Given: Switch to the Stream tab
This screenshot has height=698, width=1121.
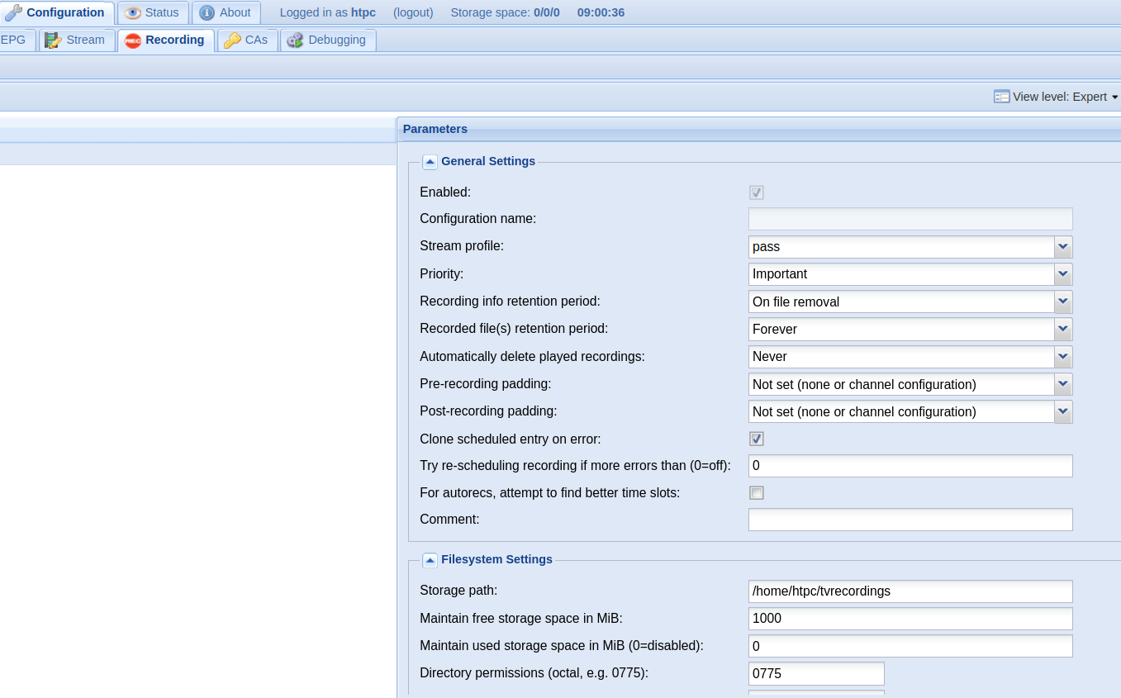Looking at the screenshot, I should (77, 40).
